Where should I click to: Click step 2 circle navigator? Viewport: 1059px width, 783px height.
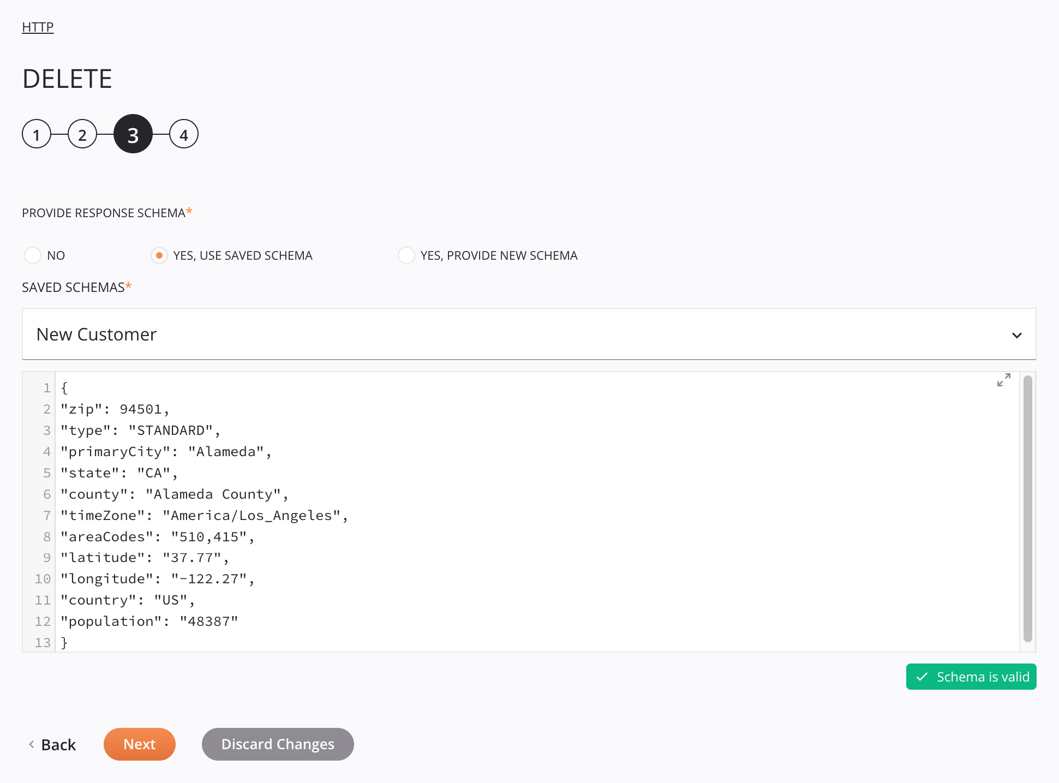click(x=83, y=134)
